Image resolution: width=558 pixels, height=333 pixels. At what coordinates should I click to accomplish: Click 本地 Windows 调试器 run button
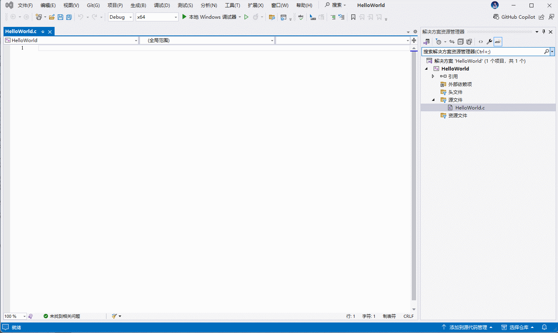tap(209, 17)
